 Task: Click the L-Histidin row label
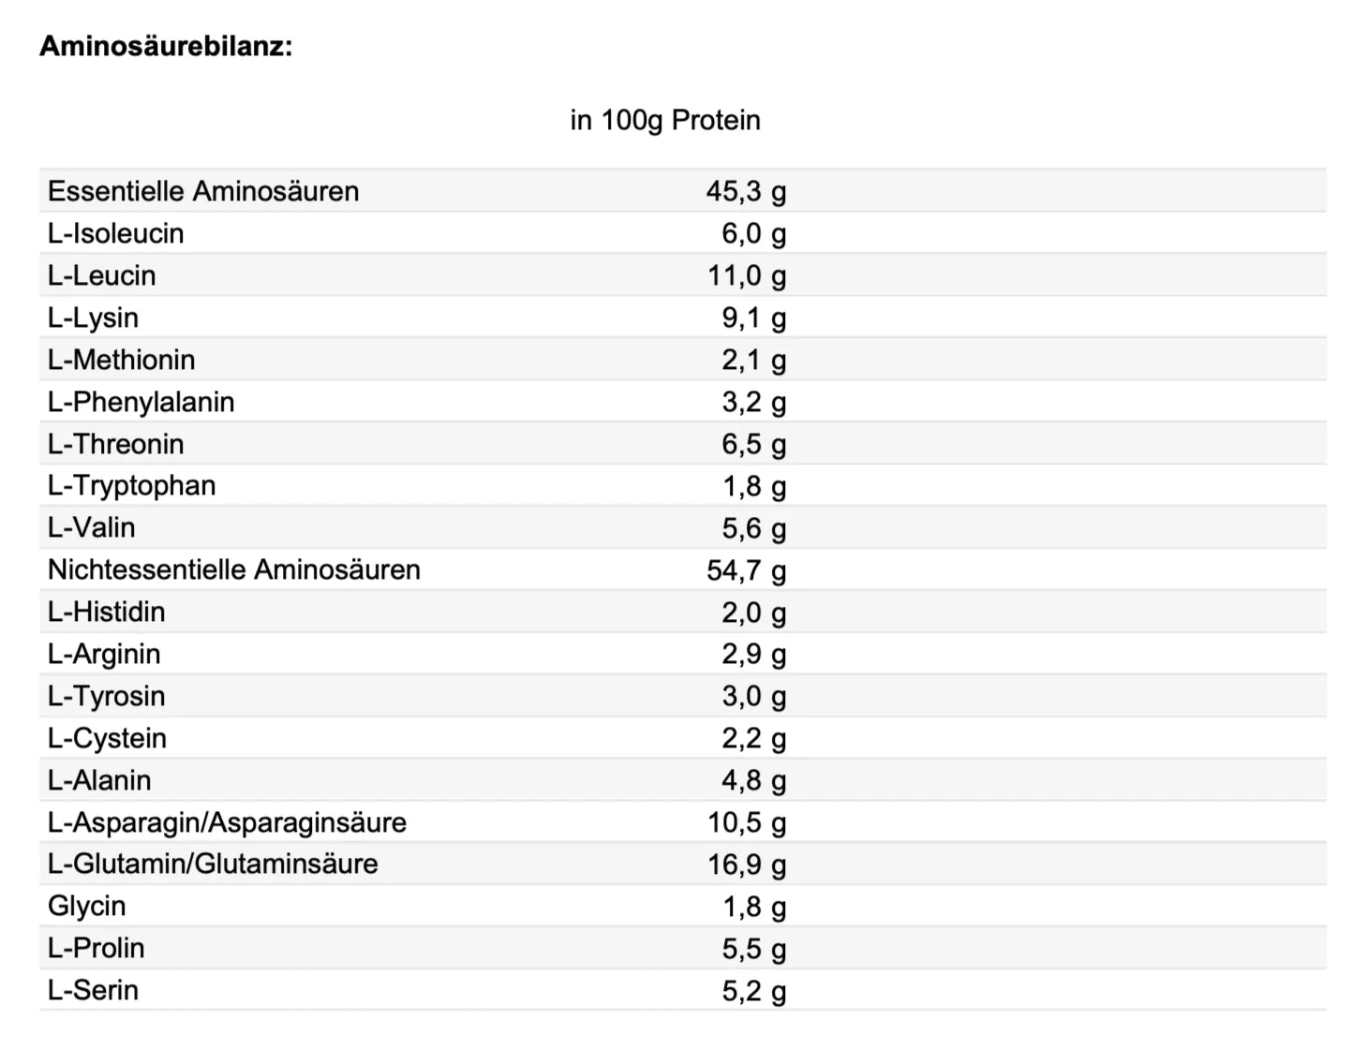click(107, 612)
